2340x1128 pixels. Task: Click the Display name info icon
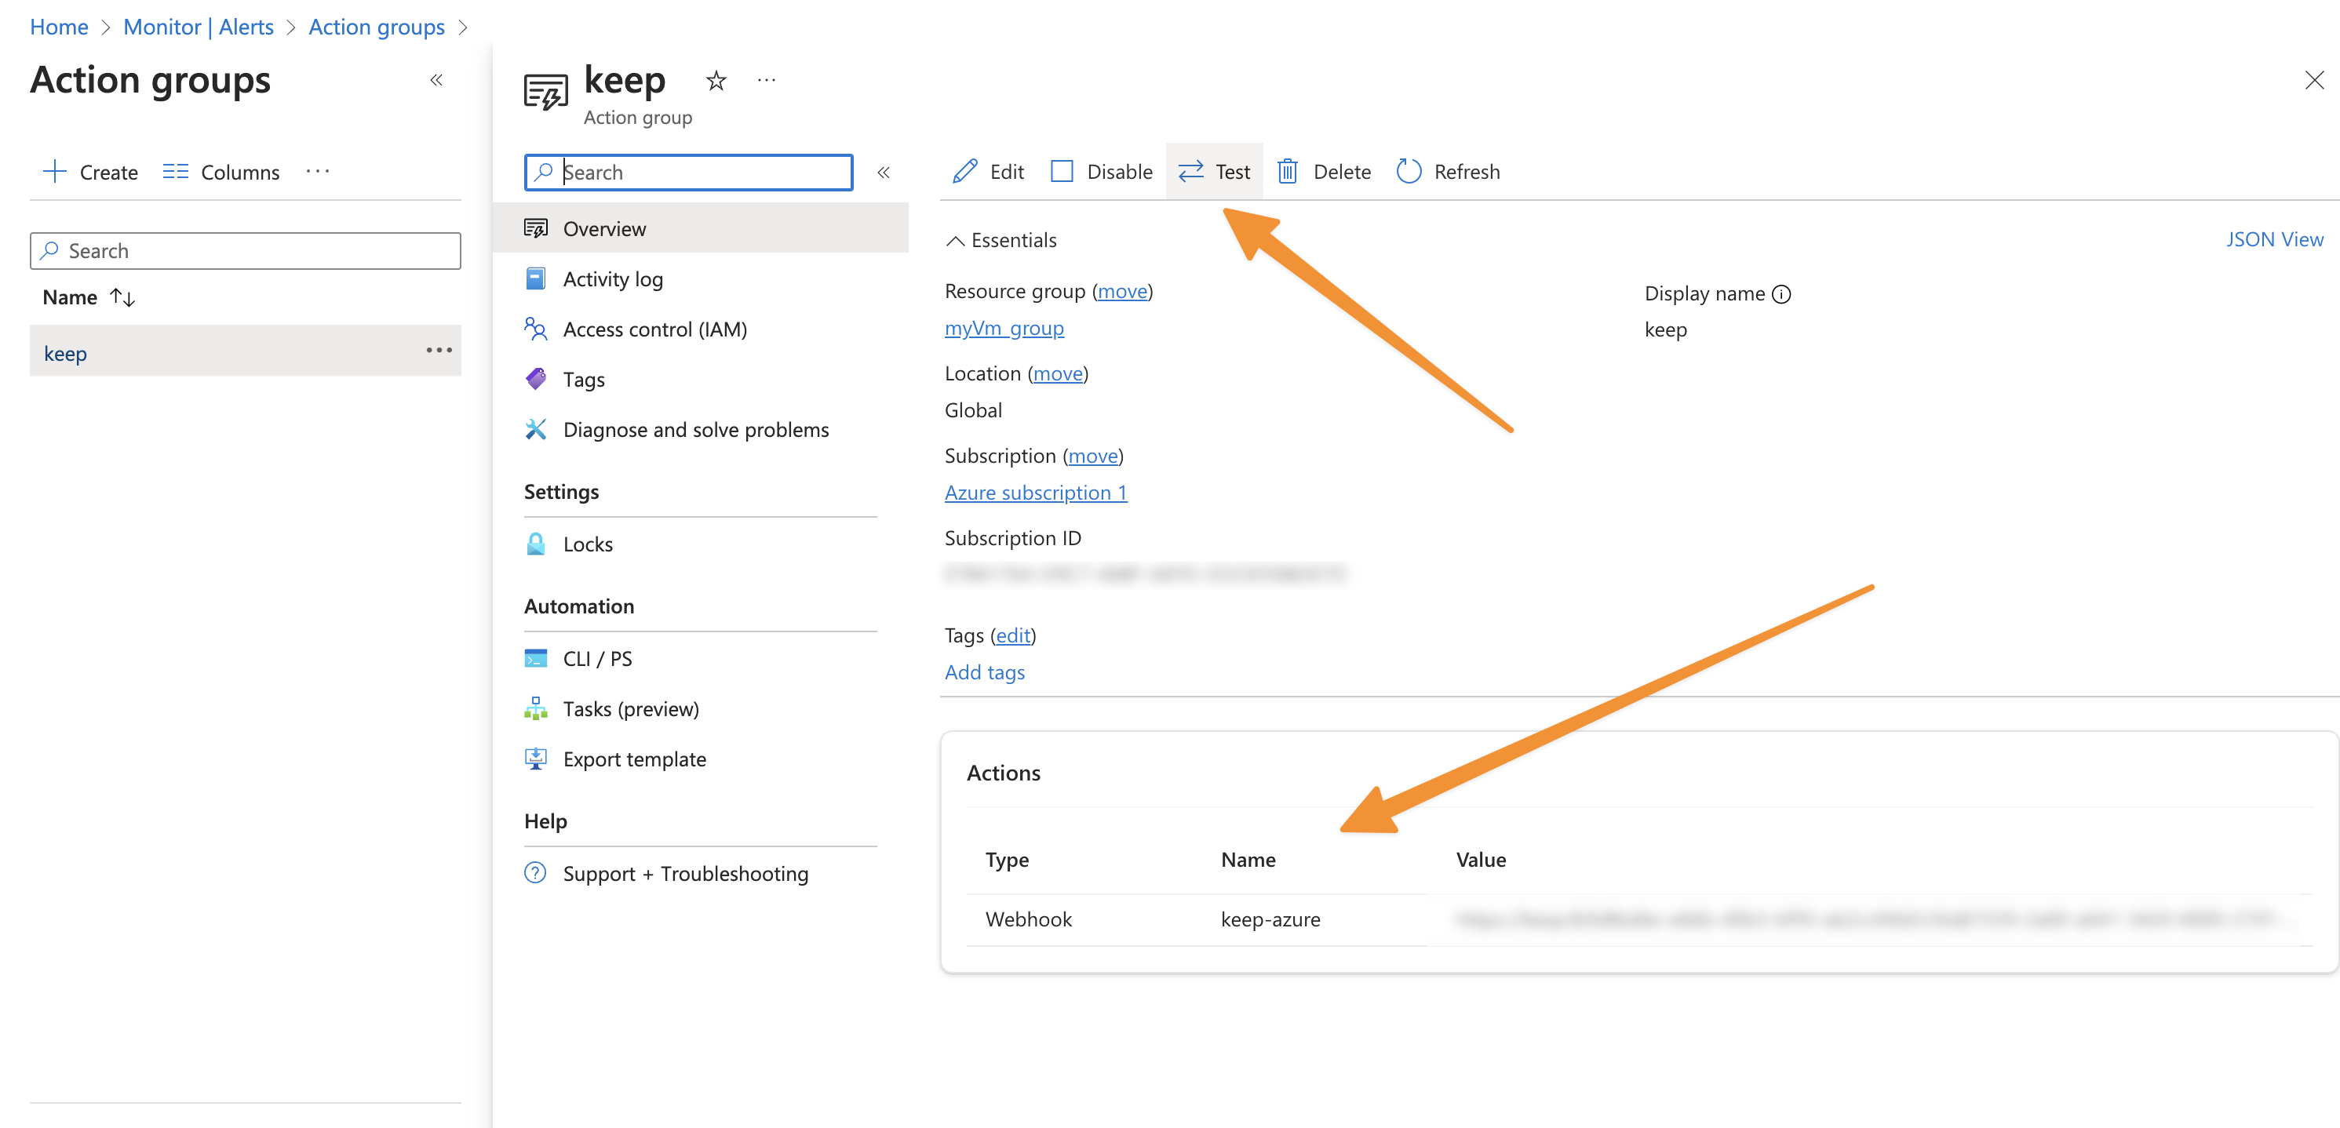click(1781, 293)
